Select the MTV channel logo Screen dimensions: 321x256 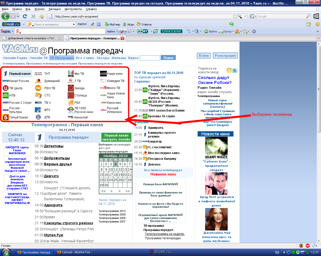coord(38,110)
